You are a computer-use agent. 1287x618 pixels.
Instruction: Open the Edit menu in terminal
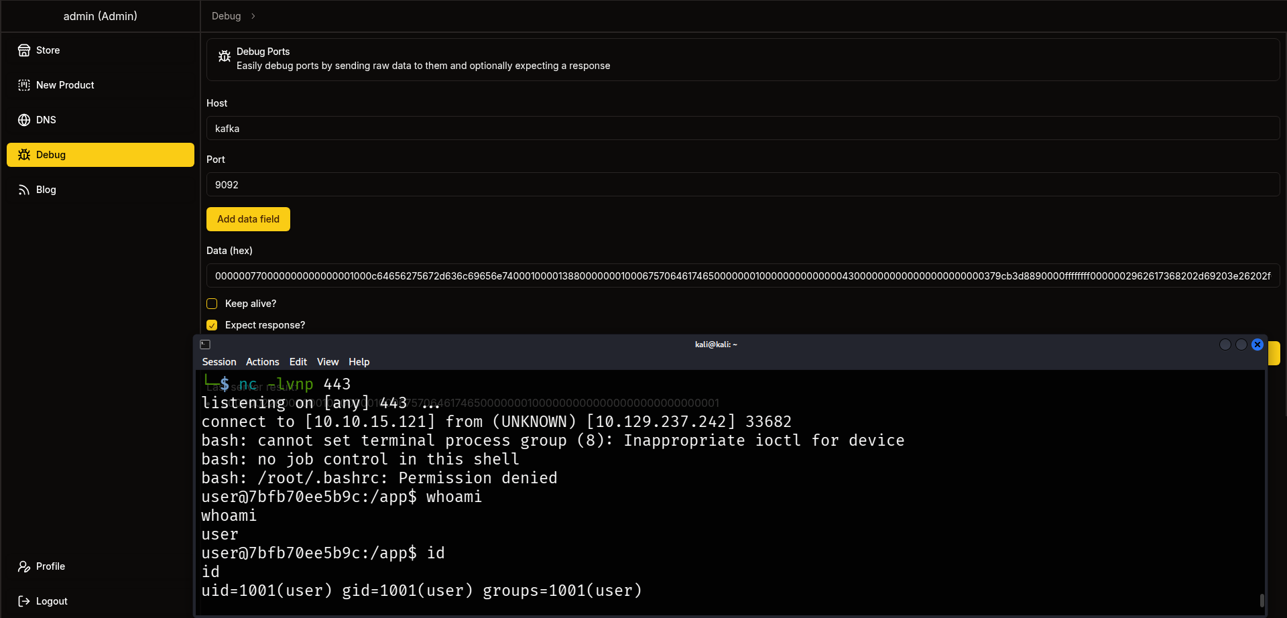point(298,362)
